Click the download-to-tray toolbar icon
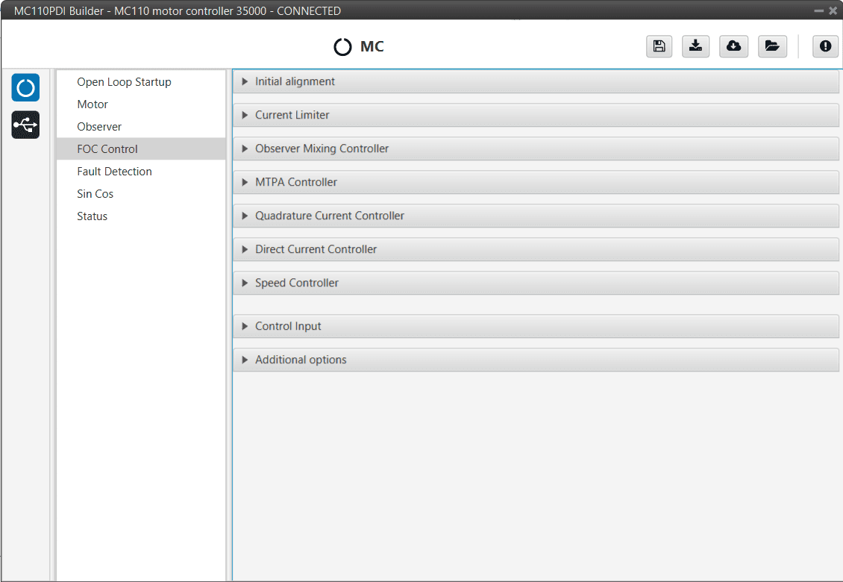The image size is (843, 582). tap(696, 46)
